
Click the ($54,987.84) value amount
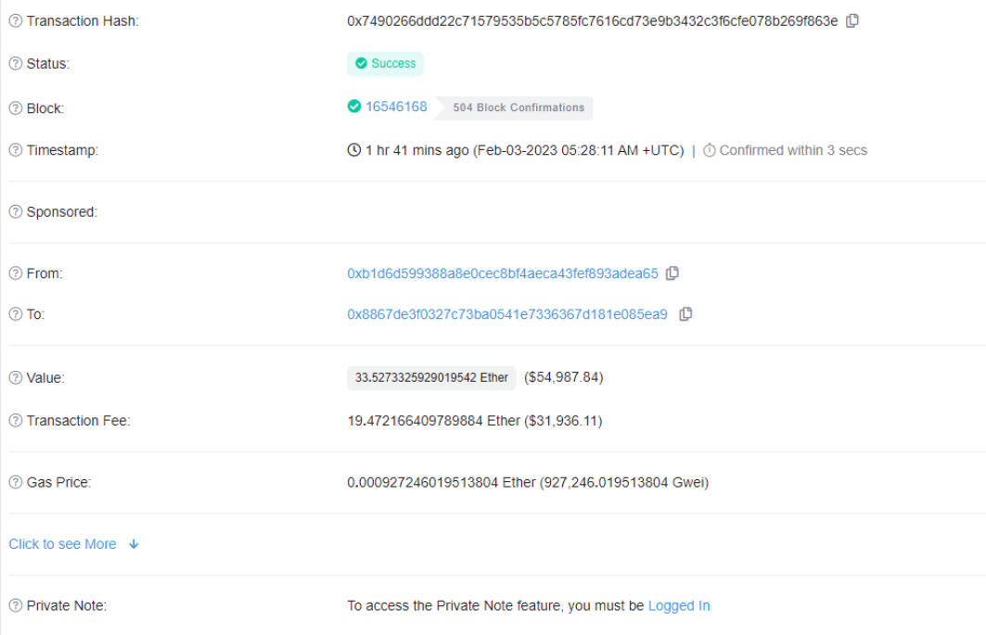[x=563, y=377]
